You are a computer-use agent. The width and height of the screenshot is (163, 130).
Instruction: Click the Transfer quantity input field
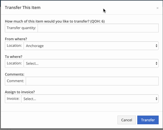point(98,28)
